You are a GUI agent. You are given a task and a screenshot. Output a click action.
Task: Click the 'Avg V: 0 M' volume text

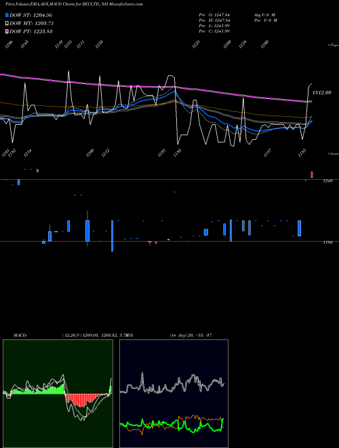click(264, 15)
